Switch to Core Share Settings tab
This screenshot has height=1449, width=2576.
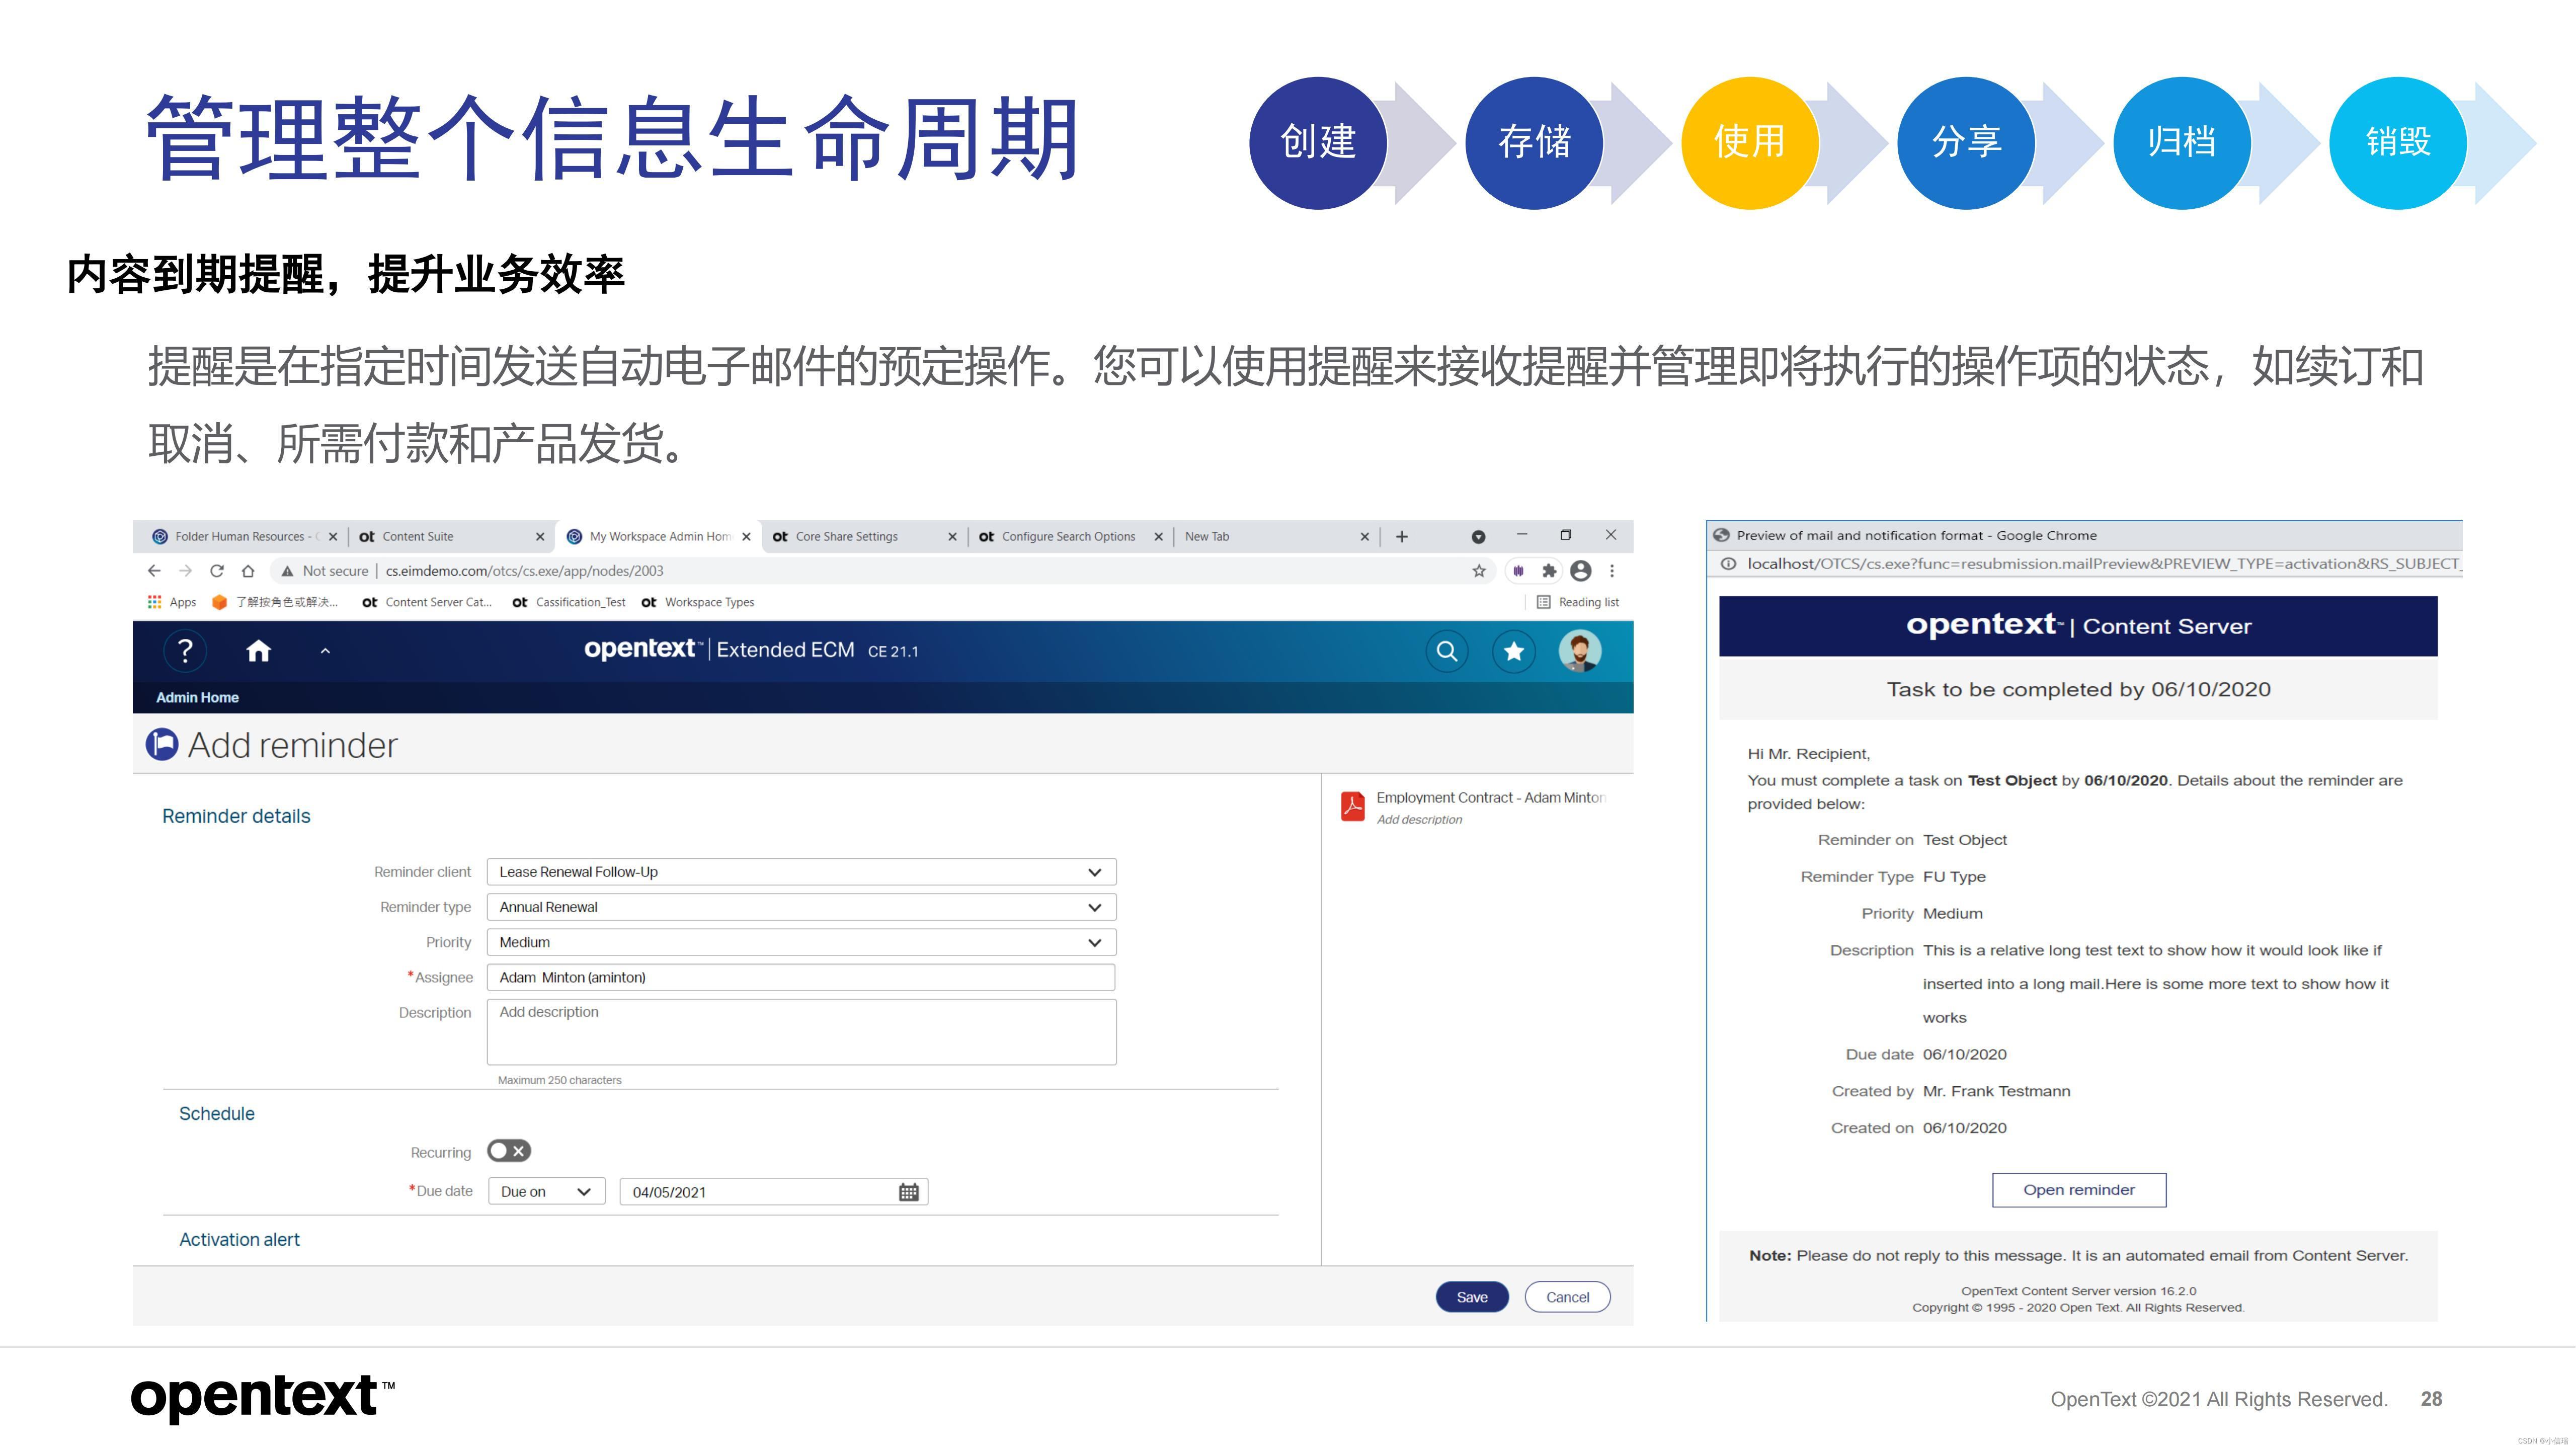click(x=846, y=537)
